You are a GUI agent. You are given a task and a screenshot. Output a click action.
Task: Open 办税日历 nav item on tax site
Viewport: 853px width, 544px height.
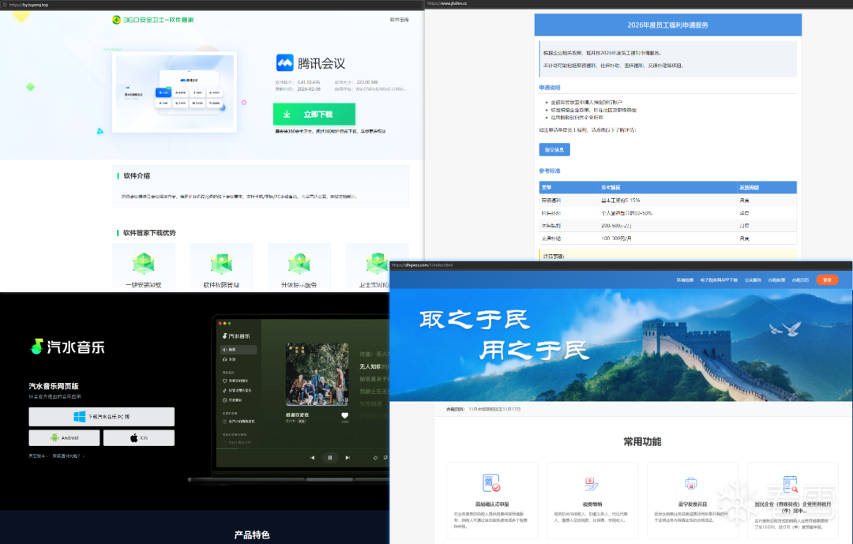click(x=800, y=280)
